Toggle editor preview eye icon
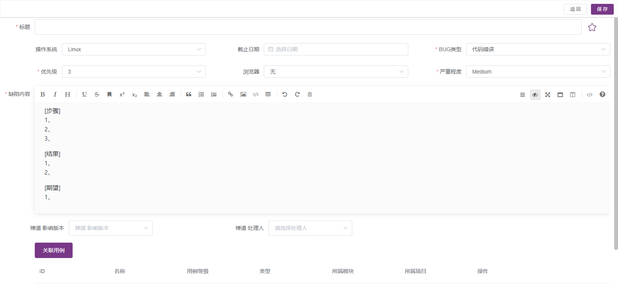 (535, 95)
